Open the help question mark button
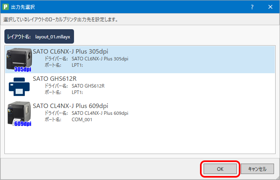The image size is (280, 180). (252, 7)
